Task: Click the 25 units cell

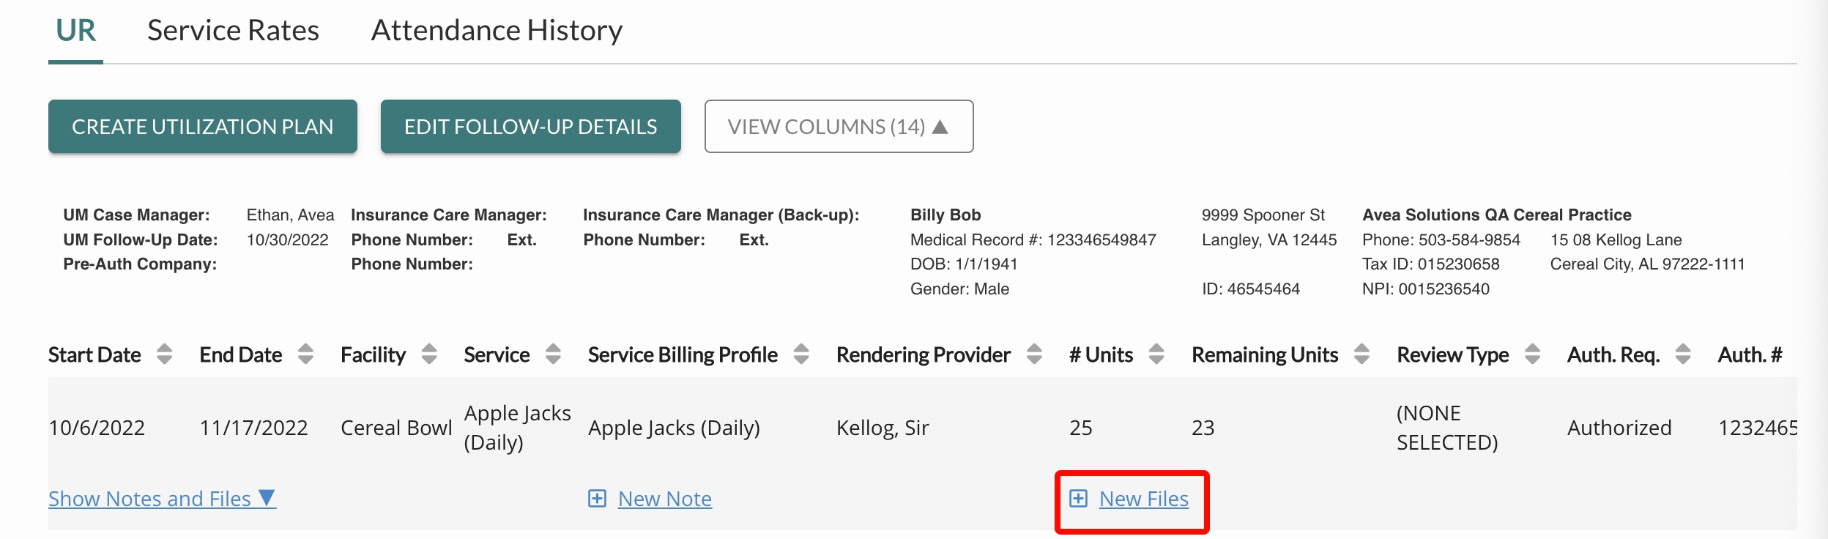Action: tap(1081, 428)
